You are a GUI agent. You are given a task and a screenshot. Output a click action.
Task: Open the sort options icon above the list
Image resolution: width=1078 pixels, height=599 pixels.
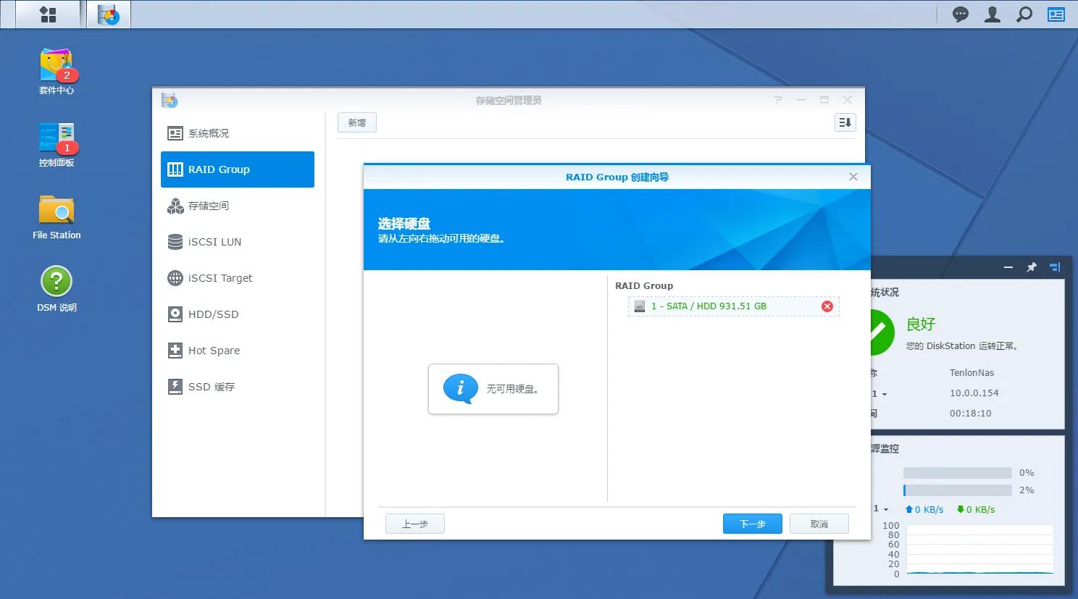pyautogui.click(x=844, y=122)
